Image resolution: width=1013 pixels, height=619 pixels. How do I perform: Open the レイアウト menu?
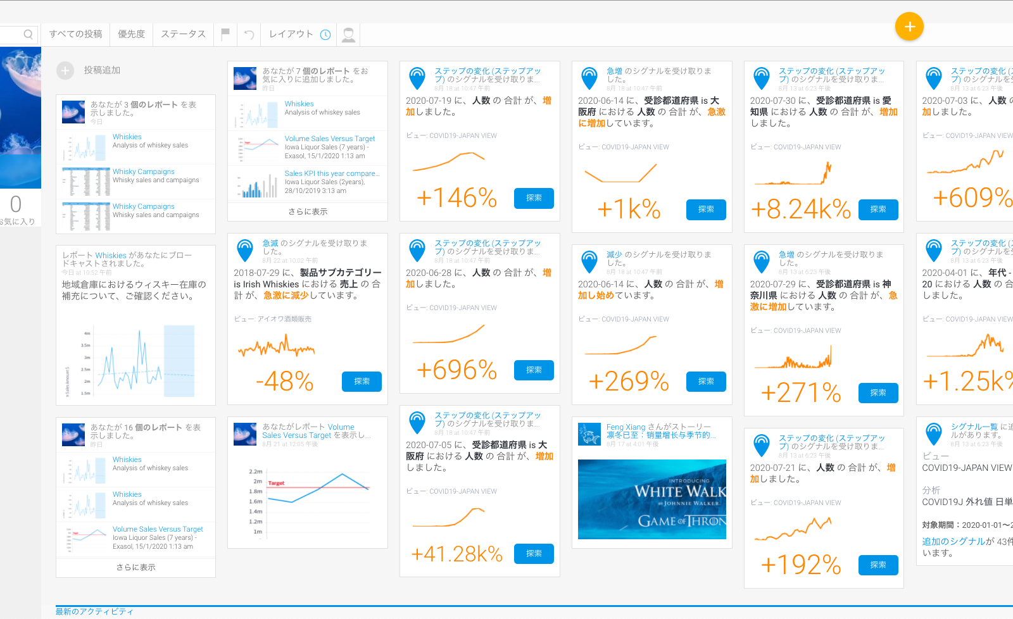[x=291, y=34]
